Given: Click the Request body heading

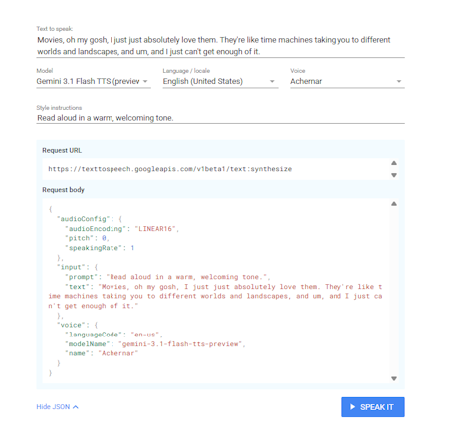Looking at the screenshot, I should click(63, 190).
